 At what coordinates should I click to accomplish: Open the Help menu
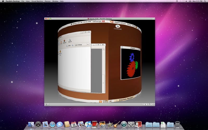point(62,1)
